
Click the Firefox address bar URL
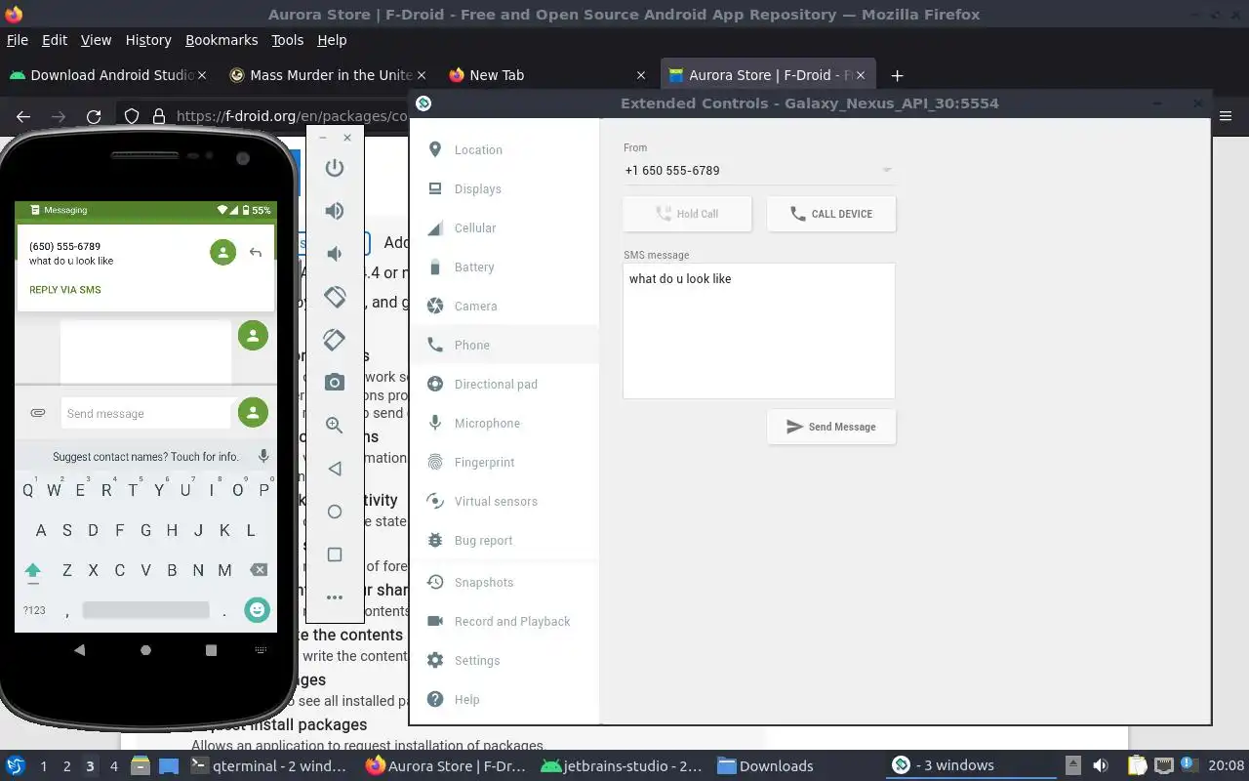292,116
